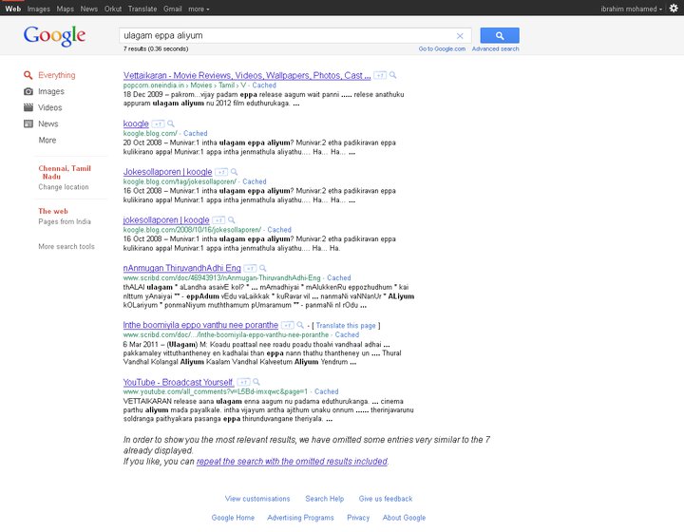Screen dimensions: 684x532
Task: Click the Movies breadcrumb in Vettaikaran URL
Action: click(201, 85)
